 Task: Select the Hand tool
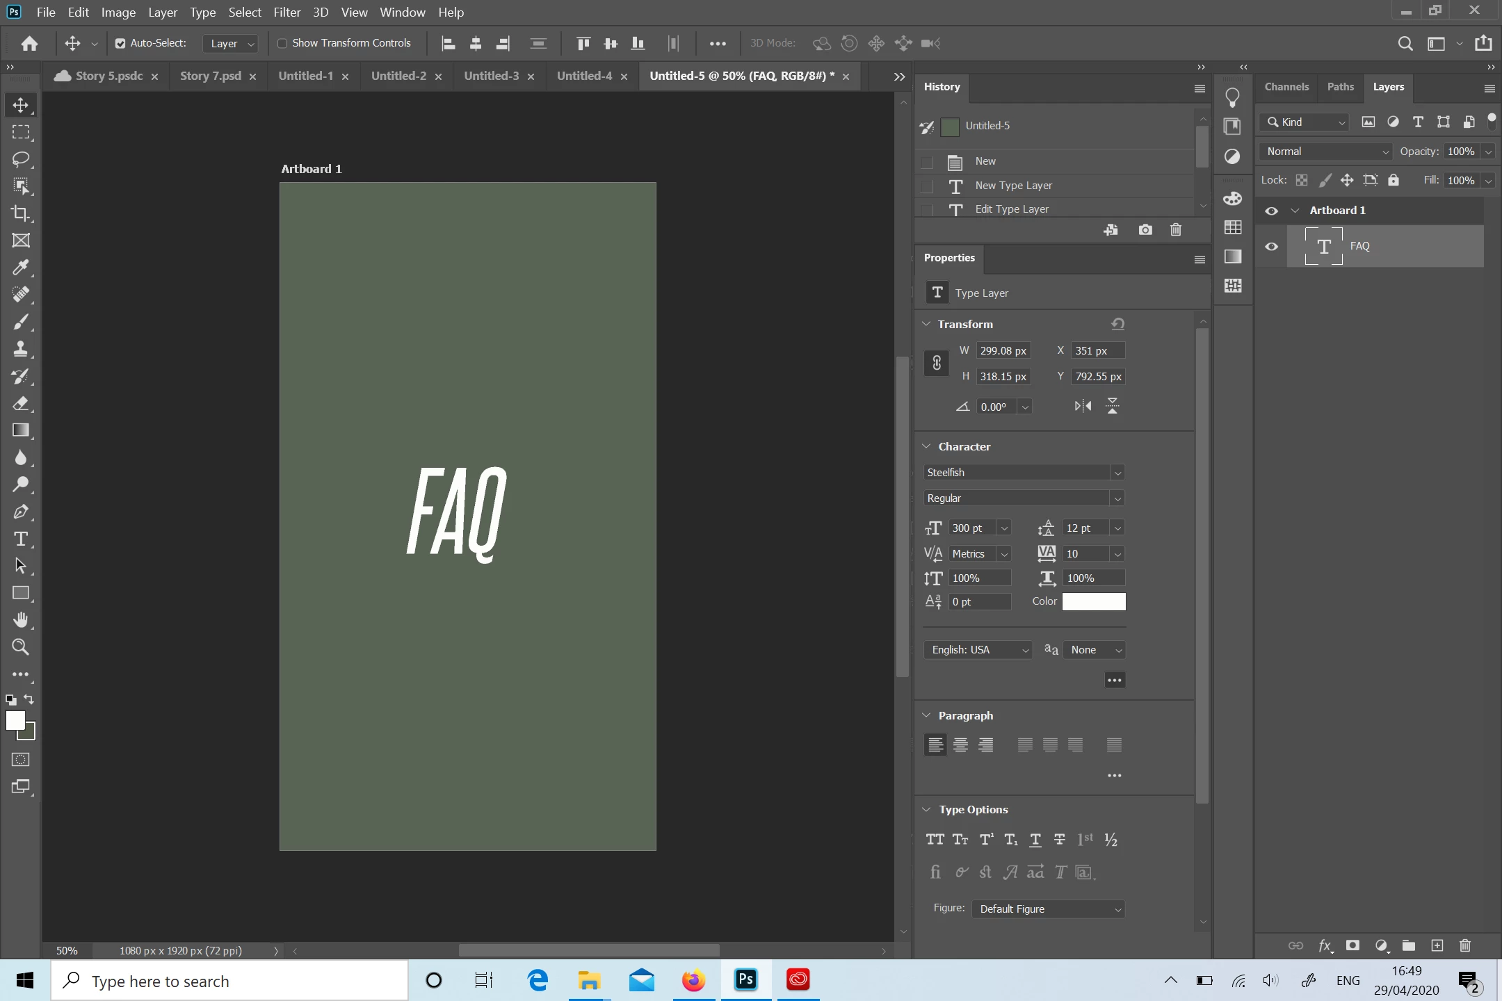21,620
